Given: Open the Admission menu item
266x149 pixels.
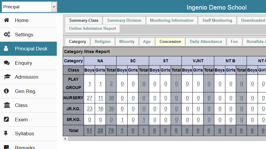Looking at the screenshot, I should tap(28, 77).
